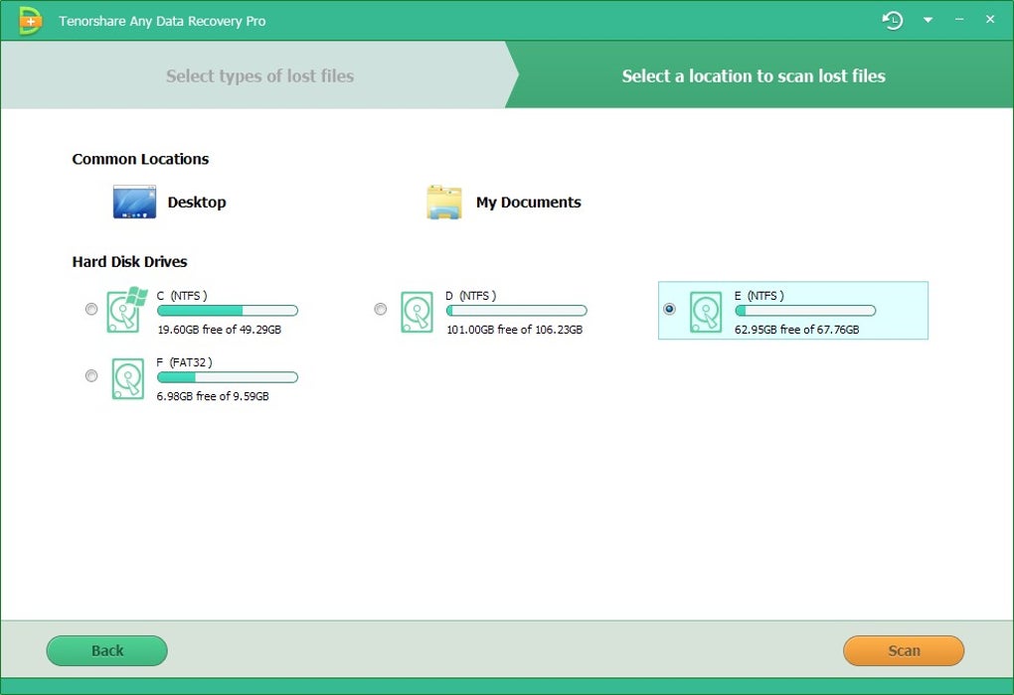
Task: Click the Desktop location icon
Action: [133, 201]
